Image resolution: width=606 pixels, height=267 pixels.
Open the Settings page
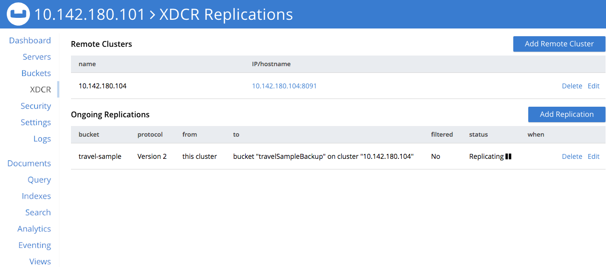36,123
